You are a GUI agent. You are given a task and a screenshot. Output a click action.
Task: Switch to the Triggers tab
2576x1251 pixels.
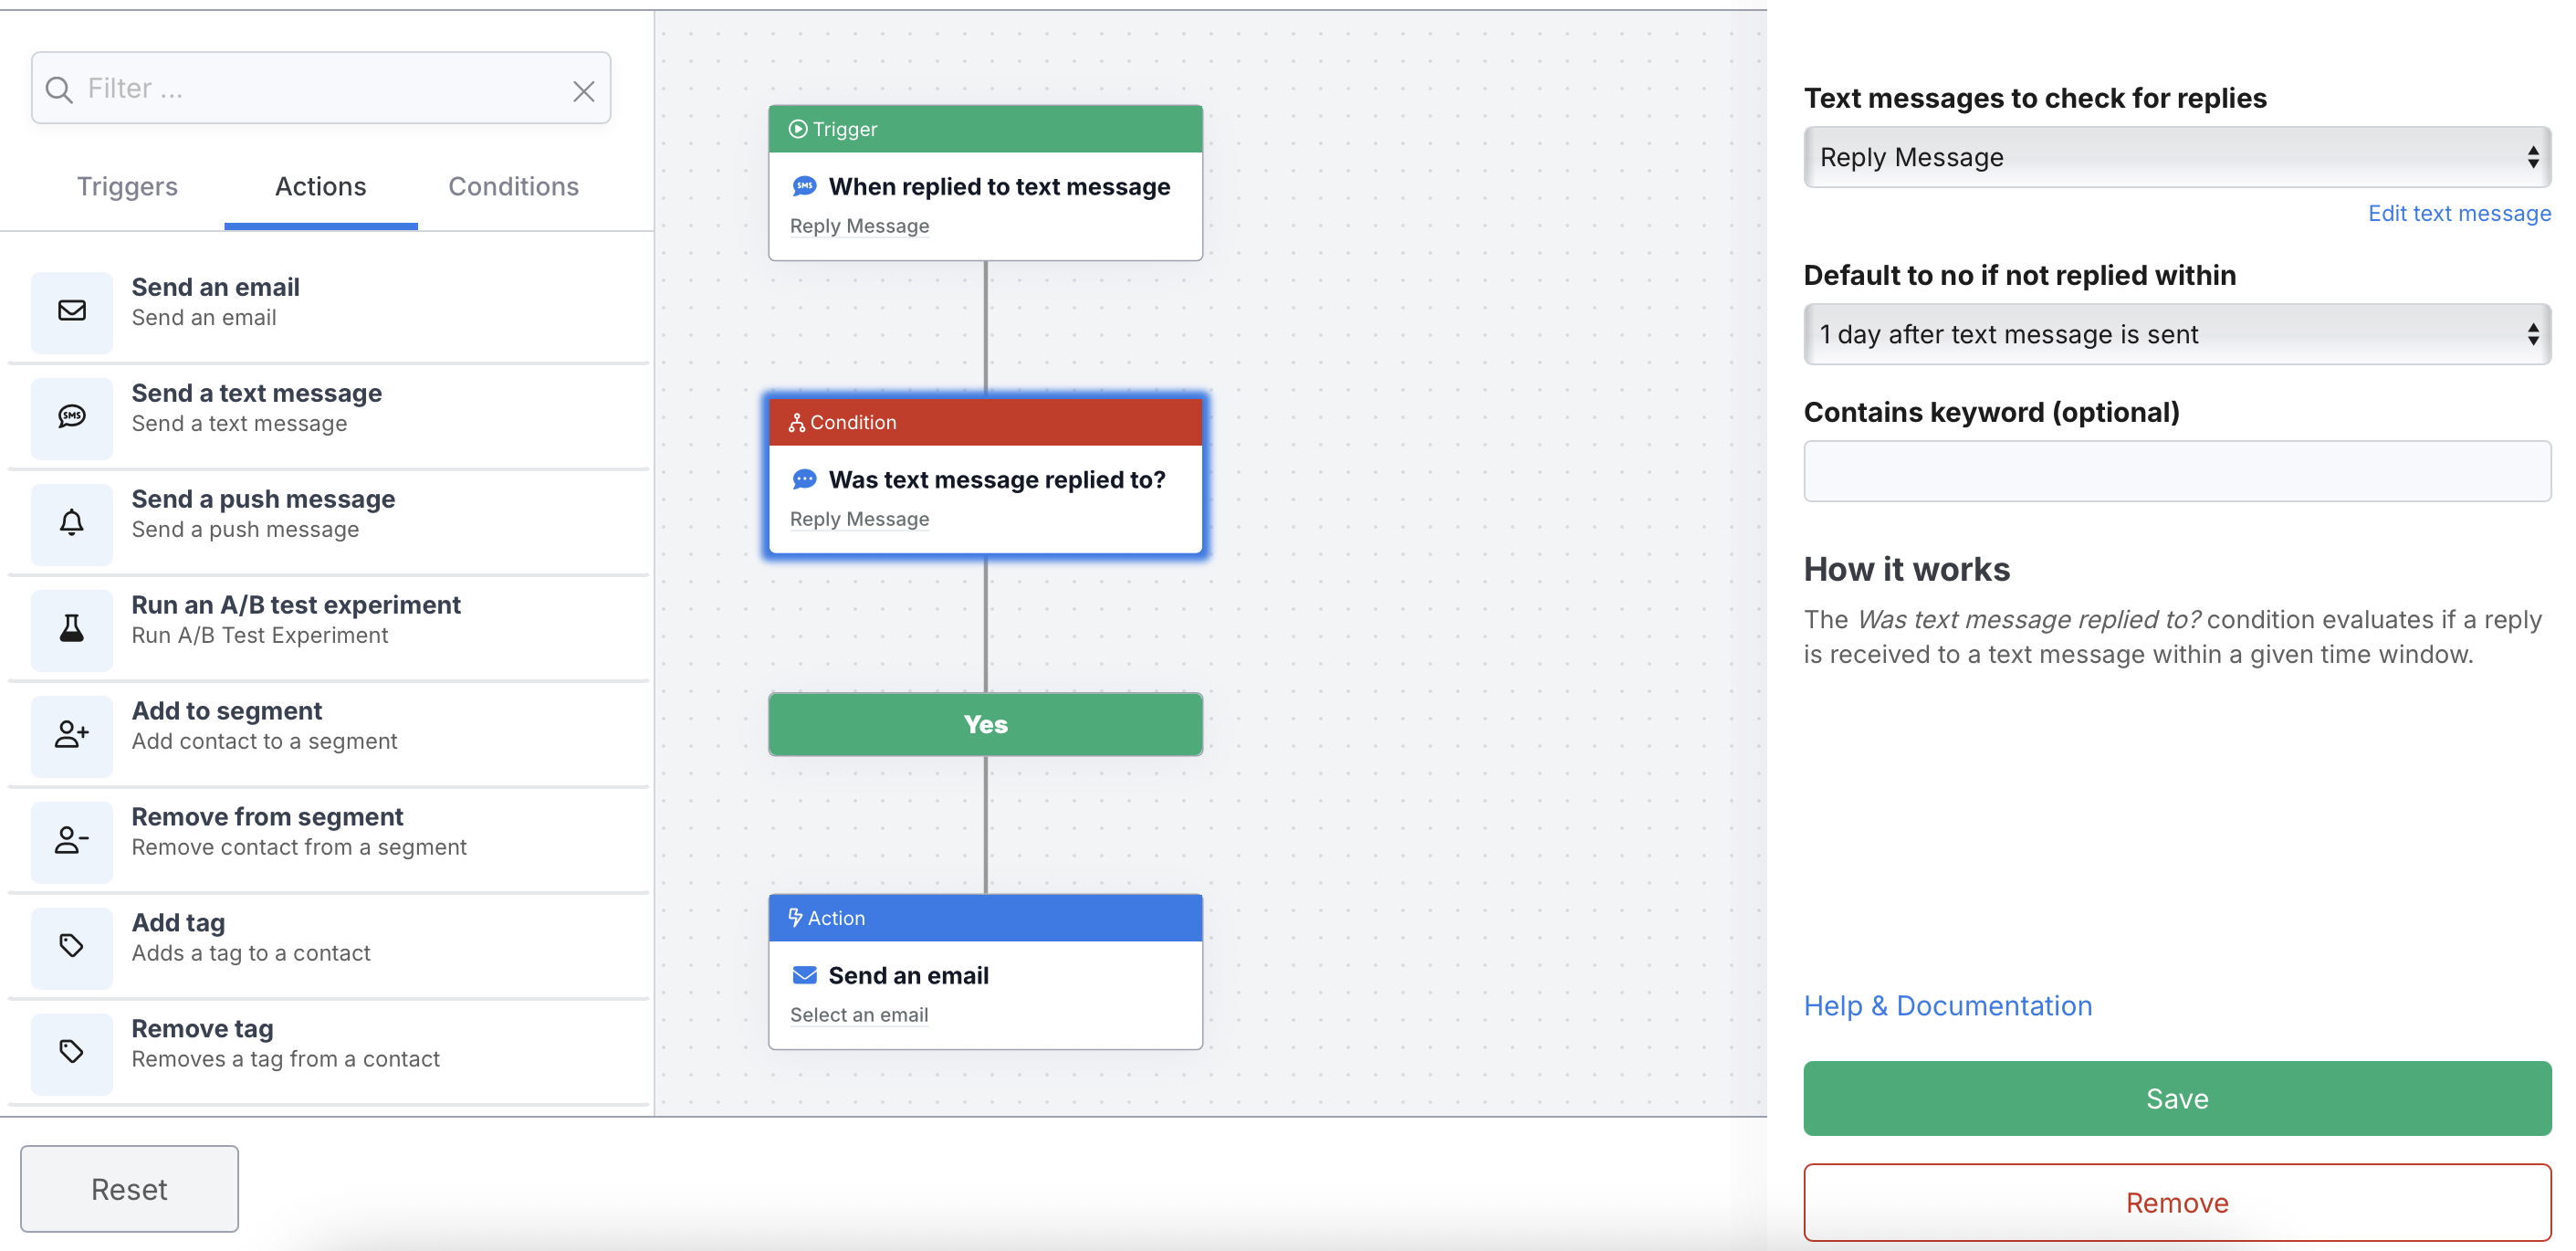[x=127, y=187]
